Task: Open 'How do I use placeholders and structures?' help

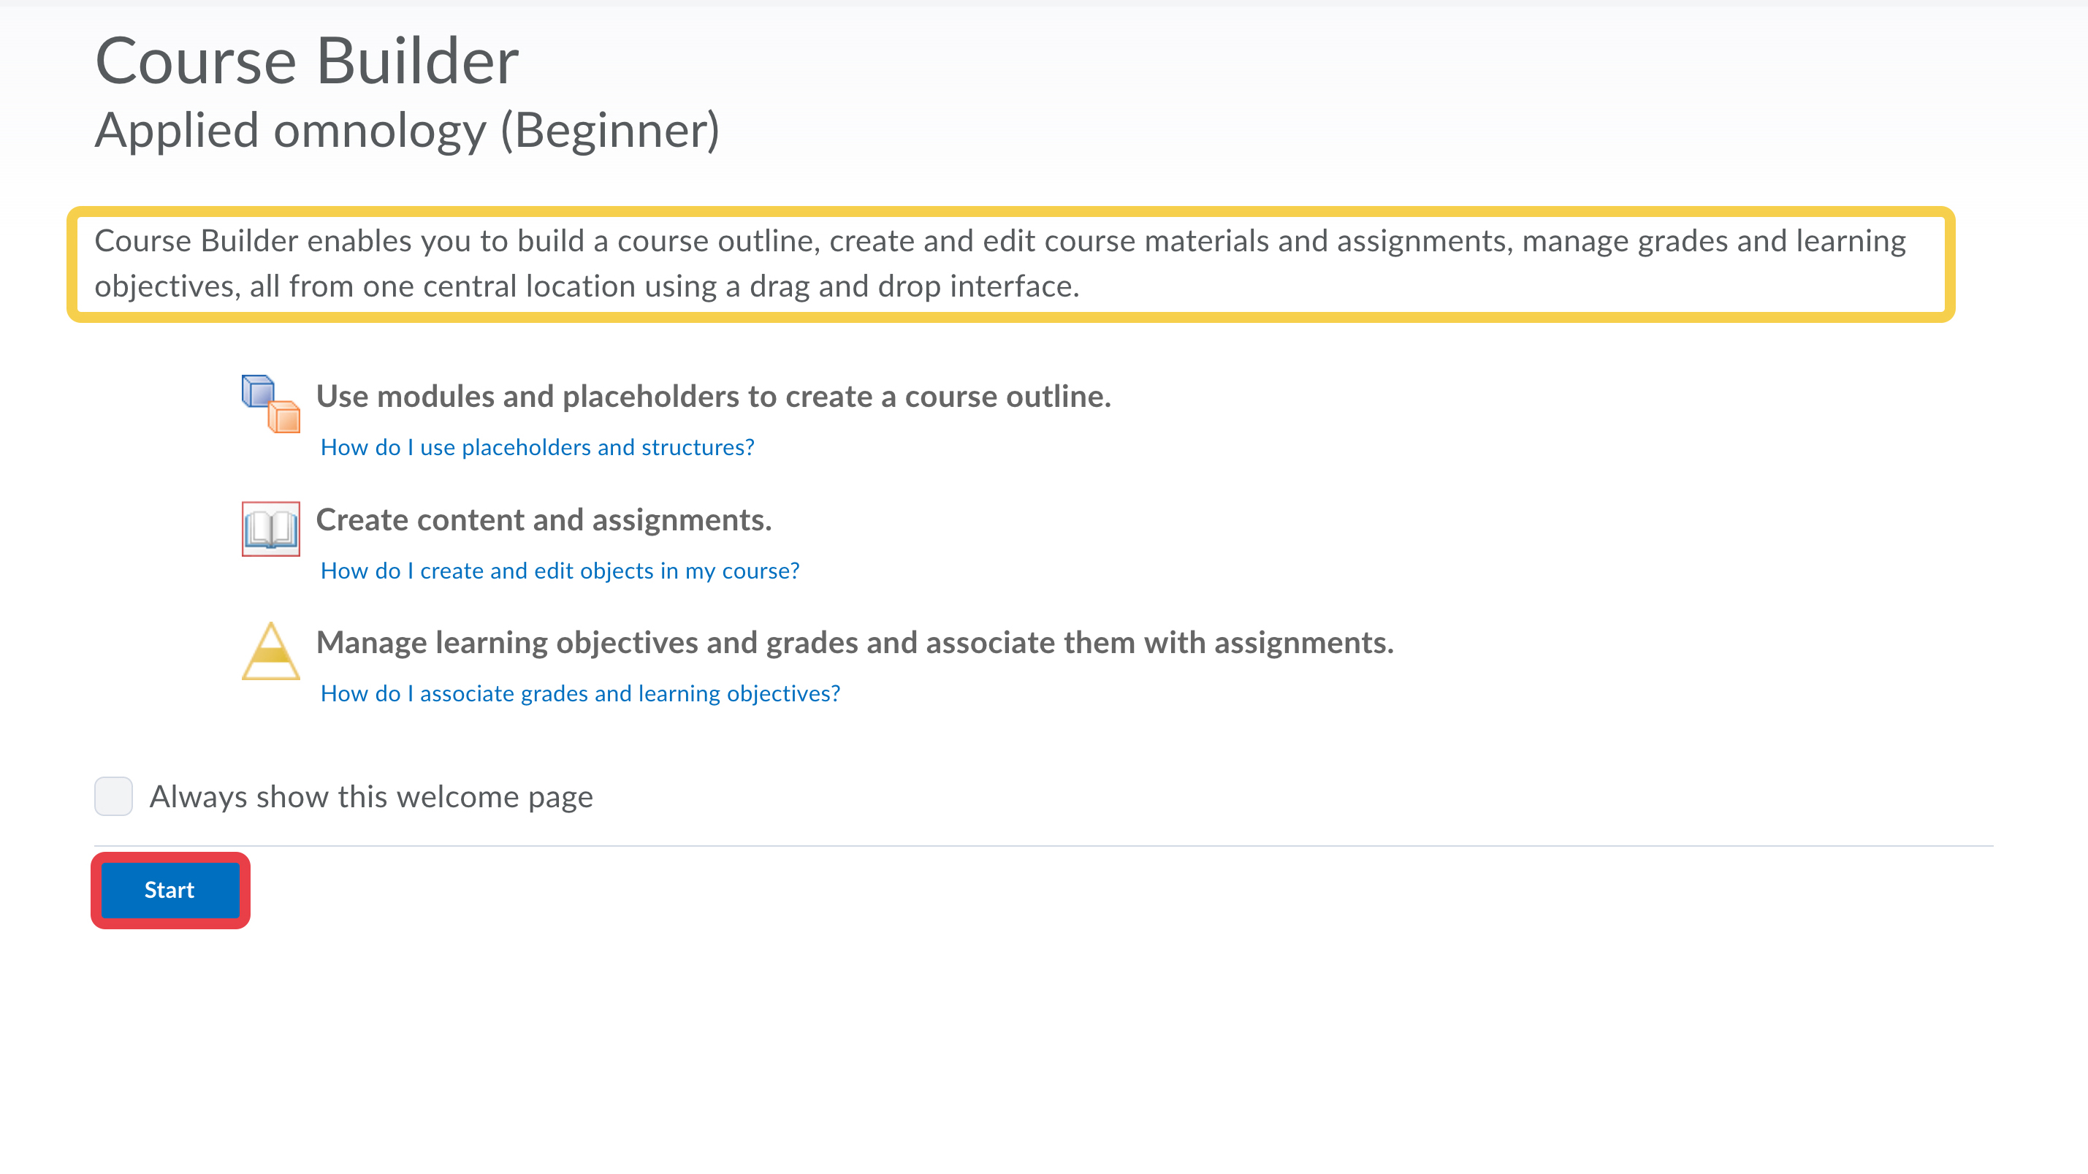Action: click(538, 448)
